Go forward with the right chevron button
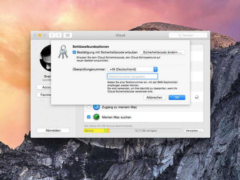Screen dimensions: 240x180 tap(59, 35)
